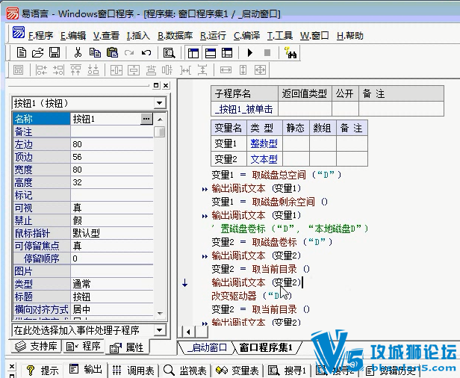Switch to the _启动窗口 editor tab
The height and width of the screenshot is (378, 460).
pyautogui.click(x=206, y=347)
